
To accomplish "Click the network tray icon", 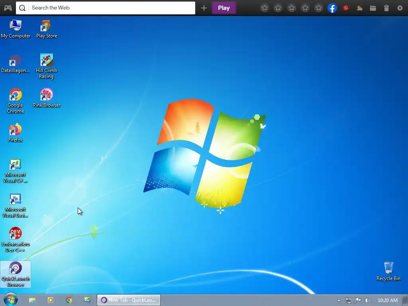I will tap(348, 300).
